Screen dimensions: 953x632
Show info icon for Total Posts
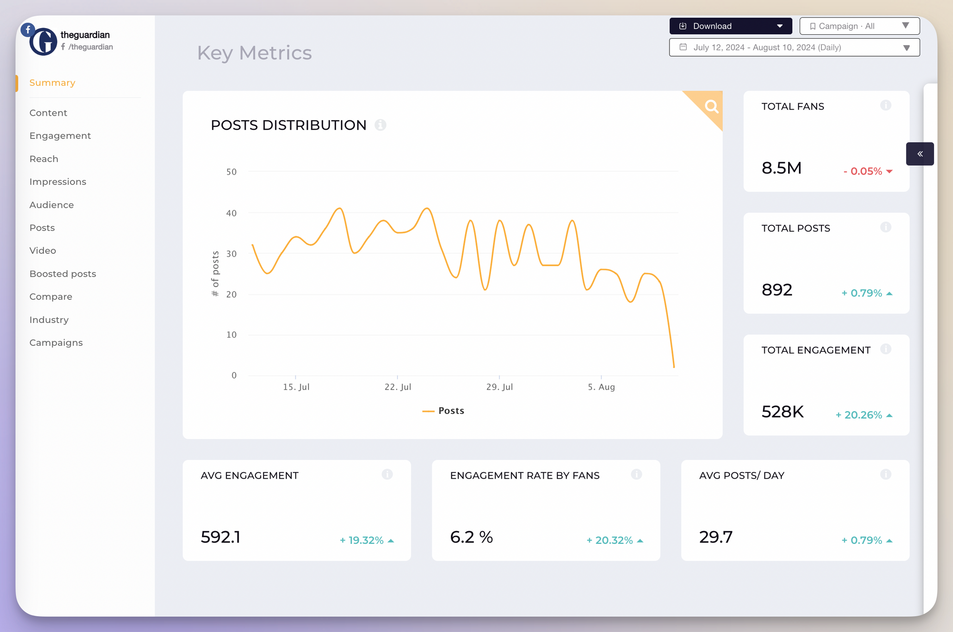[x=885, y=227]
